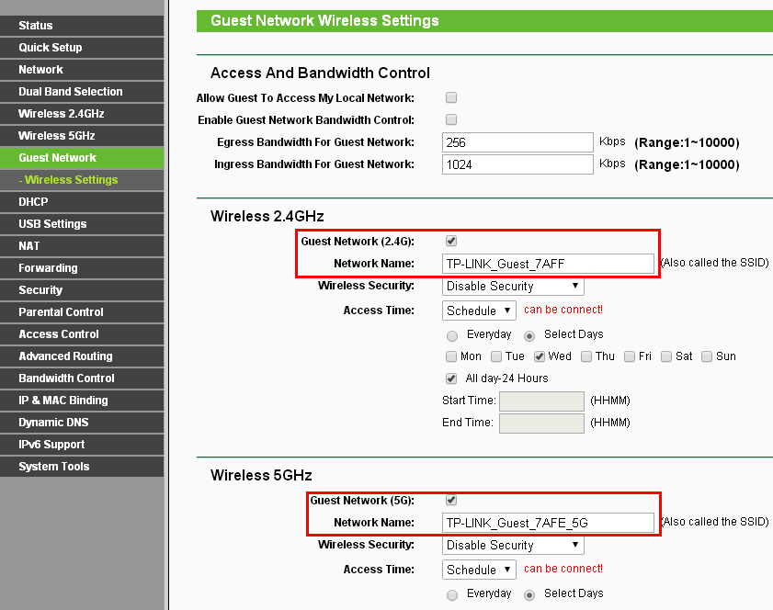This screenshot has height=610, width=773.
Task: Open the DHCP sidebar link
Action: click(33, 202)
